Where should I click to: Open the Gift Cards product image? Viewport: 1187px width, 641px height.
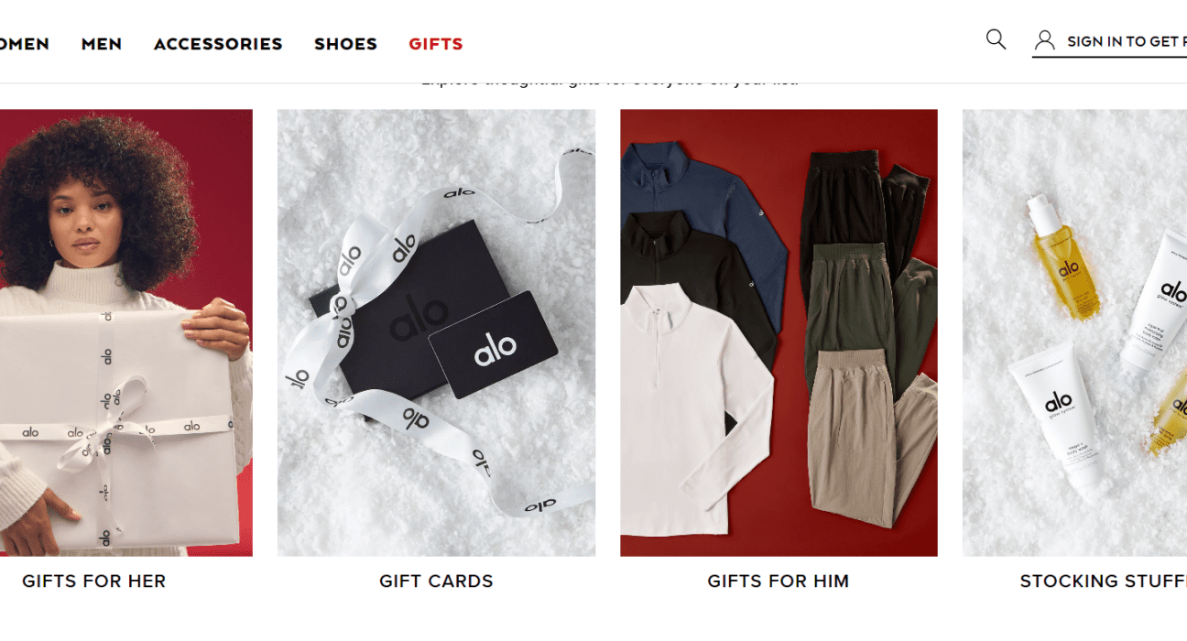point(436,332)
